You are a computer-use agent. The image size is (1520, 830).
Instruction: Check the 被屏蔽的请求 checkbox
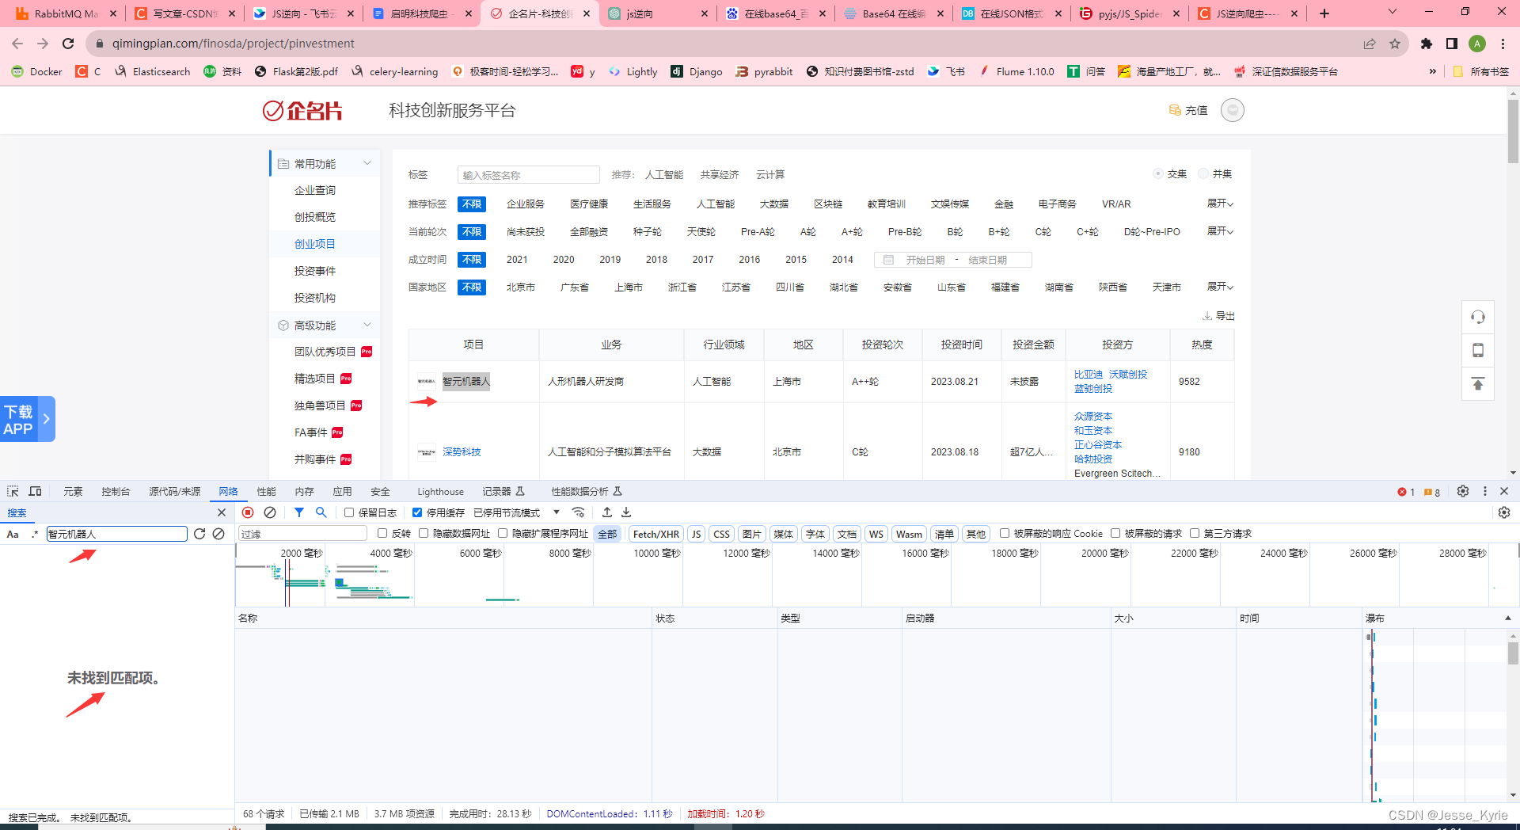click(1115, 533)
